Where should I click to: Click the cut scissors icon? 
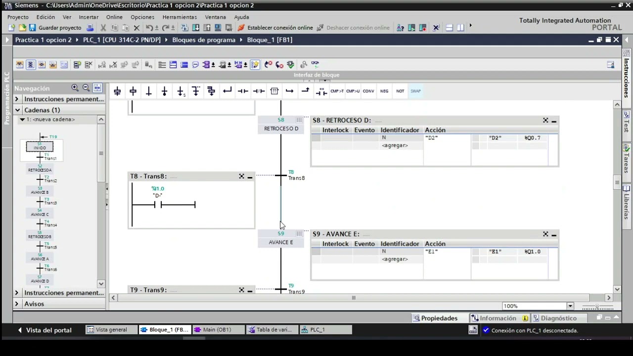click(x=103, y=28)
